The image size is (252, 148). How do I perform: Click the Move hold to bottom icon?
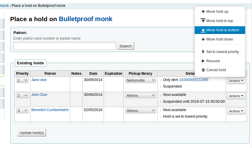coord(203,30)
